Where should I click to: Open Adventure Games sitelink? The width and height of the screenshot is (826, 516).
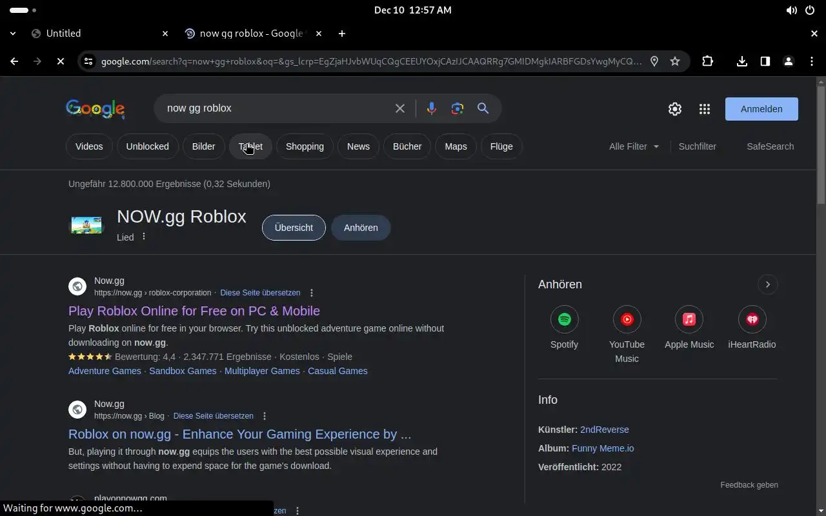click(x=105, y=371)
